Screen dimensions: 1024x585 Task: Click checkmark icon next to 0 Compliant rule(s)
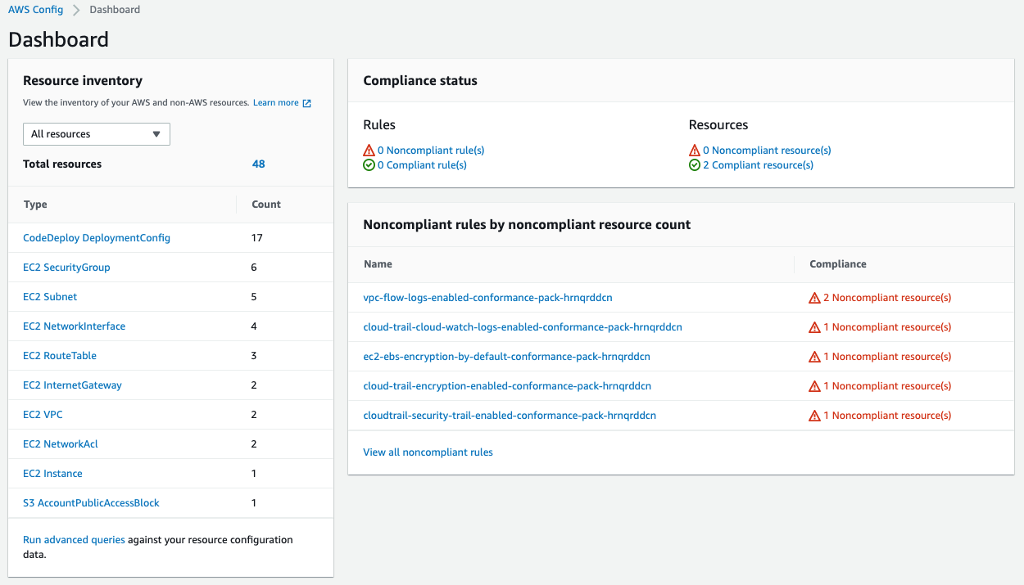(369, 165)
